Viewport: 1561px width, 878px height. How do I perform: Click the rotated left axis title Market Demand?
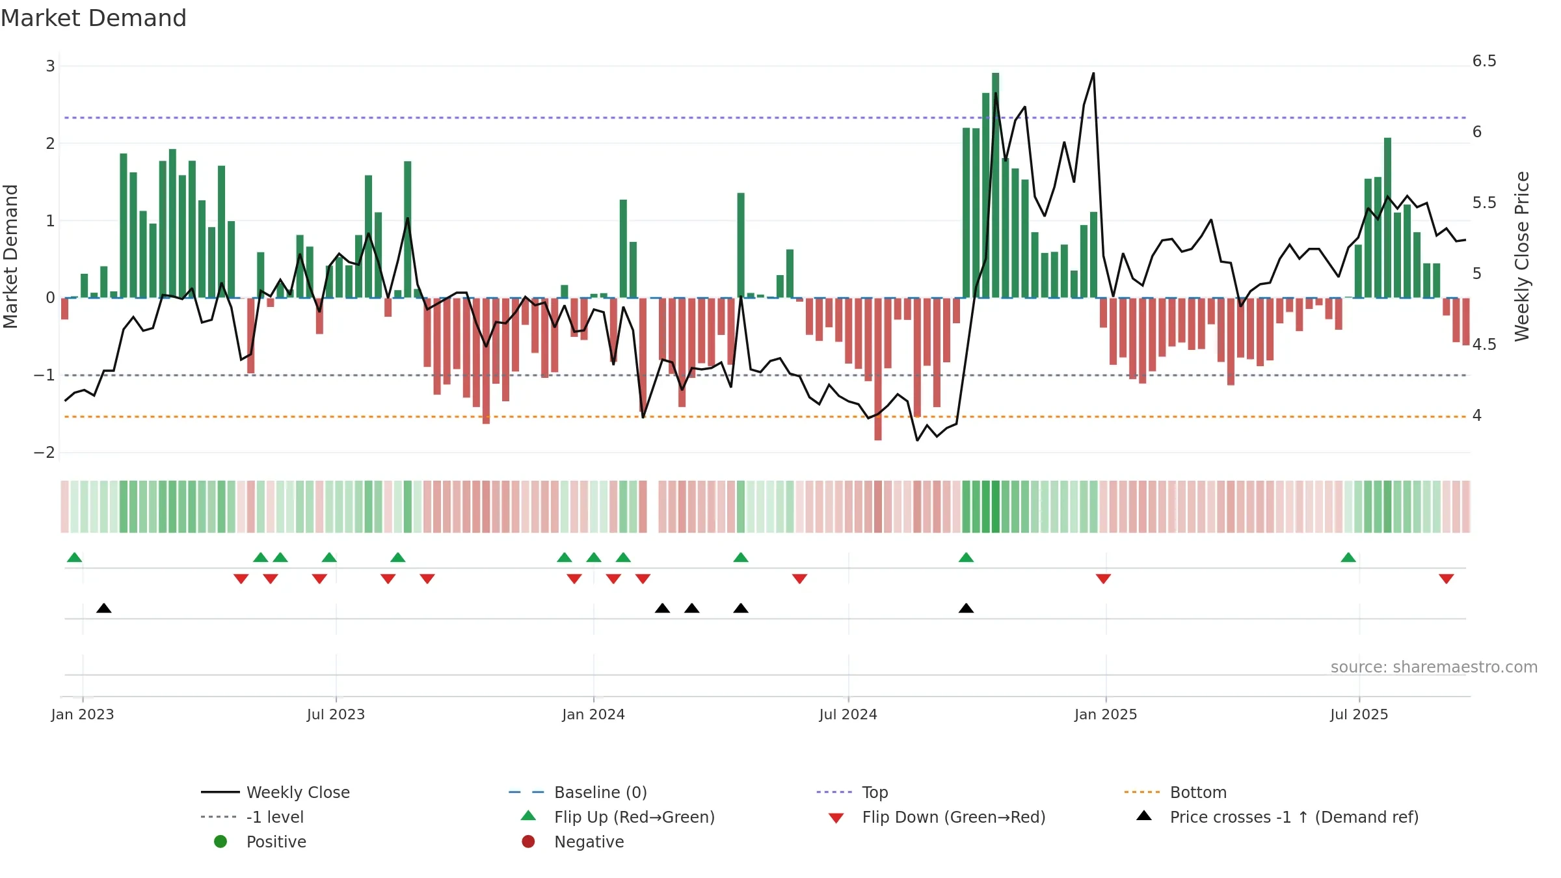(10, 256)
